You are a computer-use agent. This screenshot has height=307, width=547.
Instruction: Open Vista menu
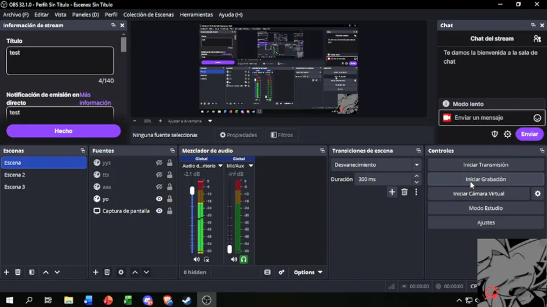coord(60,15)
